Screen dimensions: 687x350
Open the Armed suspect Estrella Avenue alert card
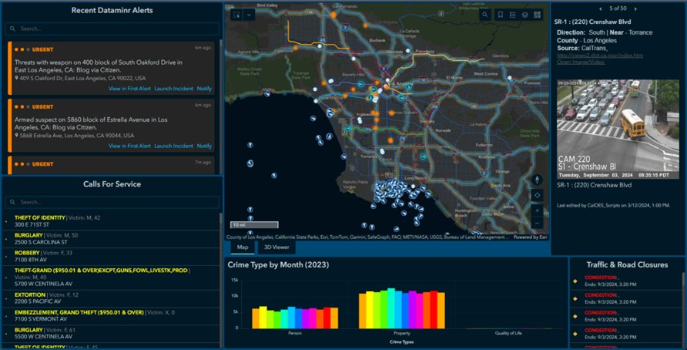[111, 126]
